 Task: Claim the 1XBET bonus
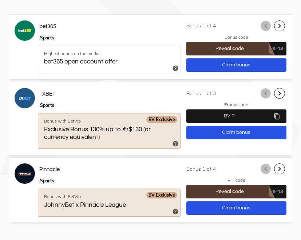236,132
